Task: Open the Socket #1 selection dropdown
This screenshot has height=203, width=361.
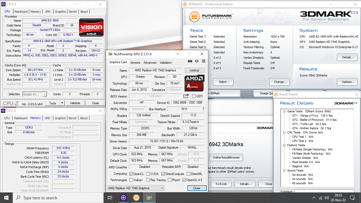Action: pos(35,94)
